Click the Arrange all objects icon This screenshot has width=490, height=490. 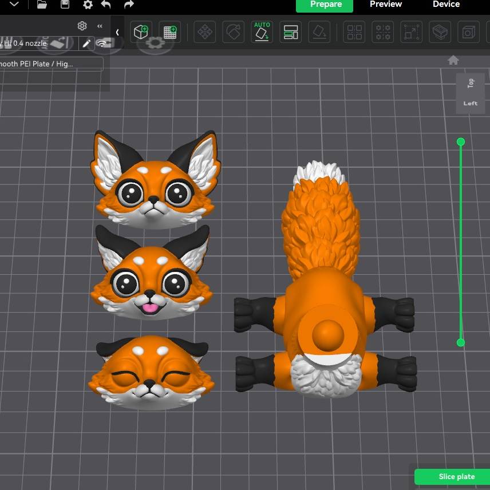tap(291, 32)
